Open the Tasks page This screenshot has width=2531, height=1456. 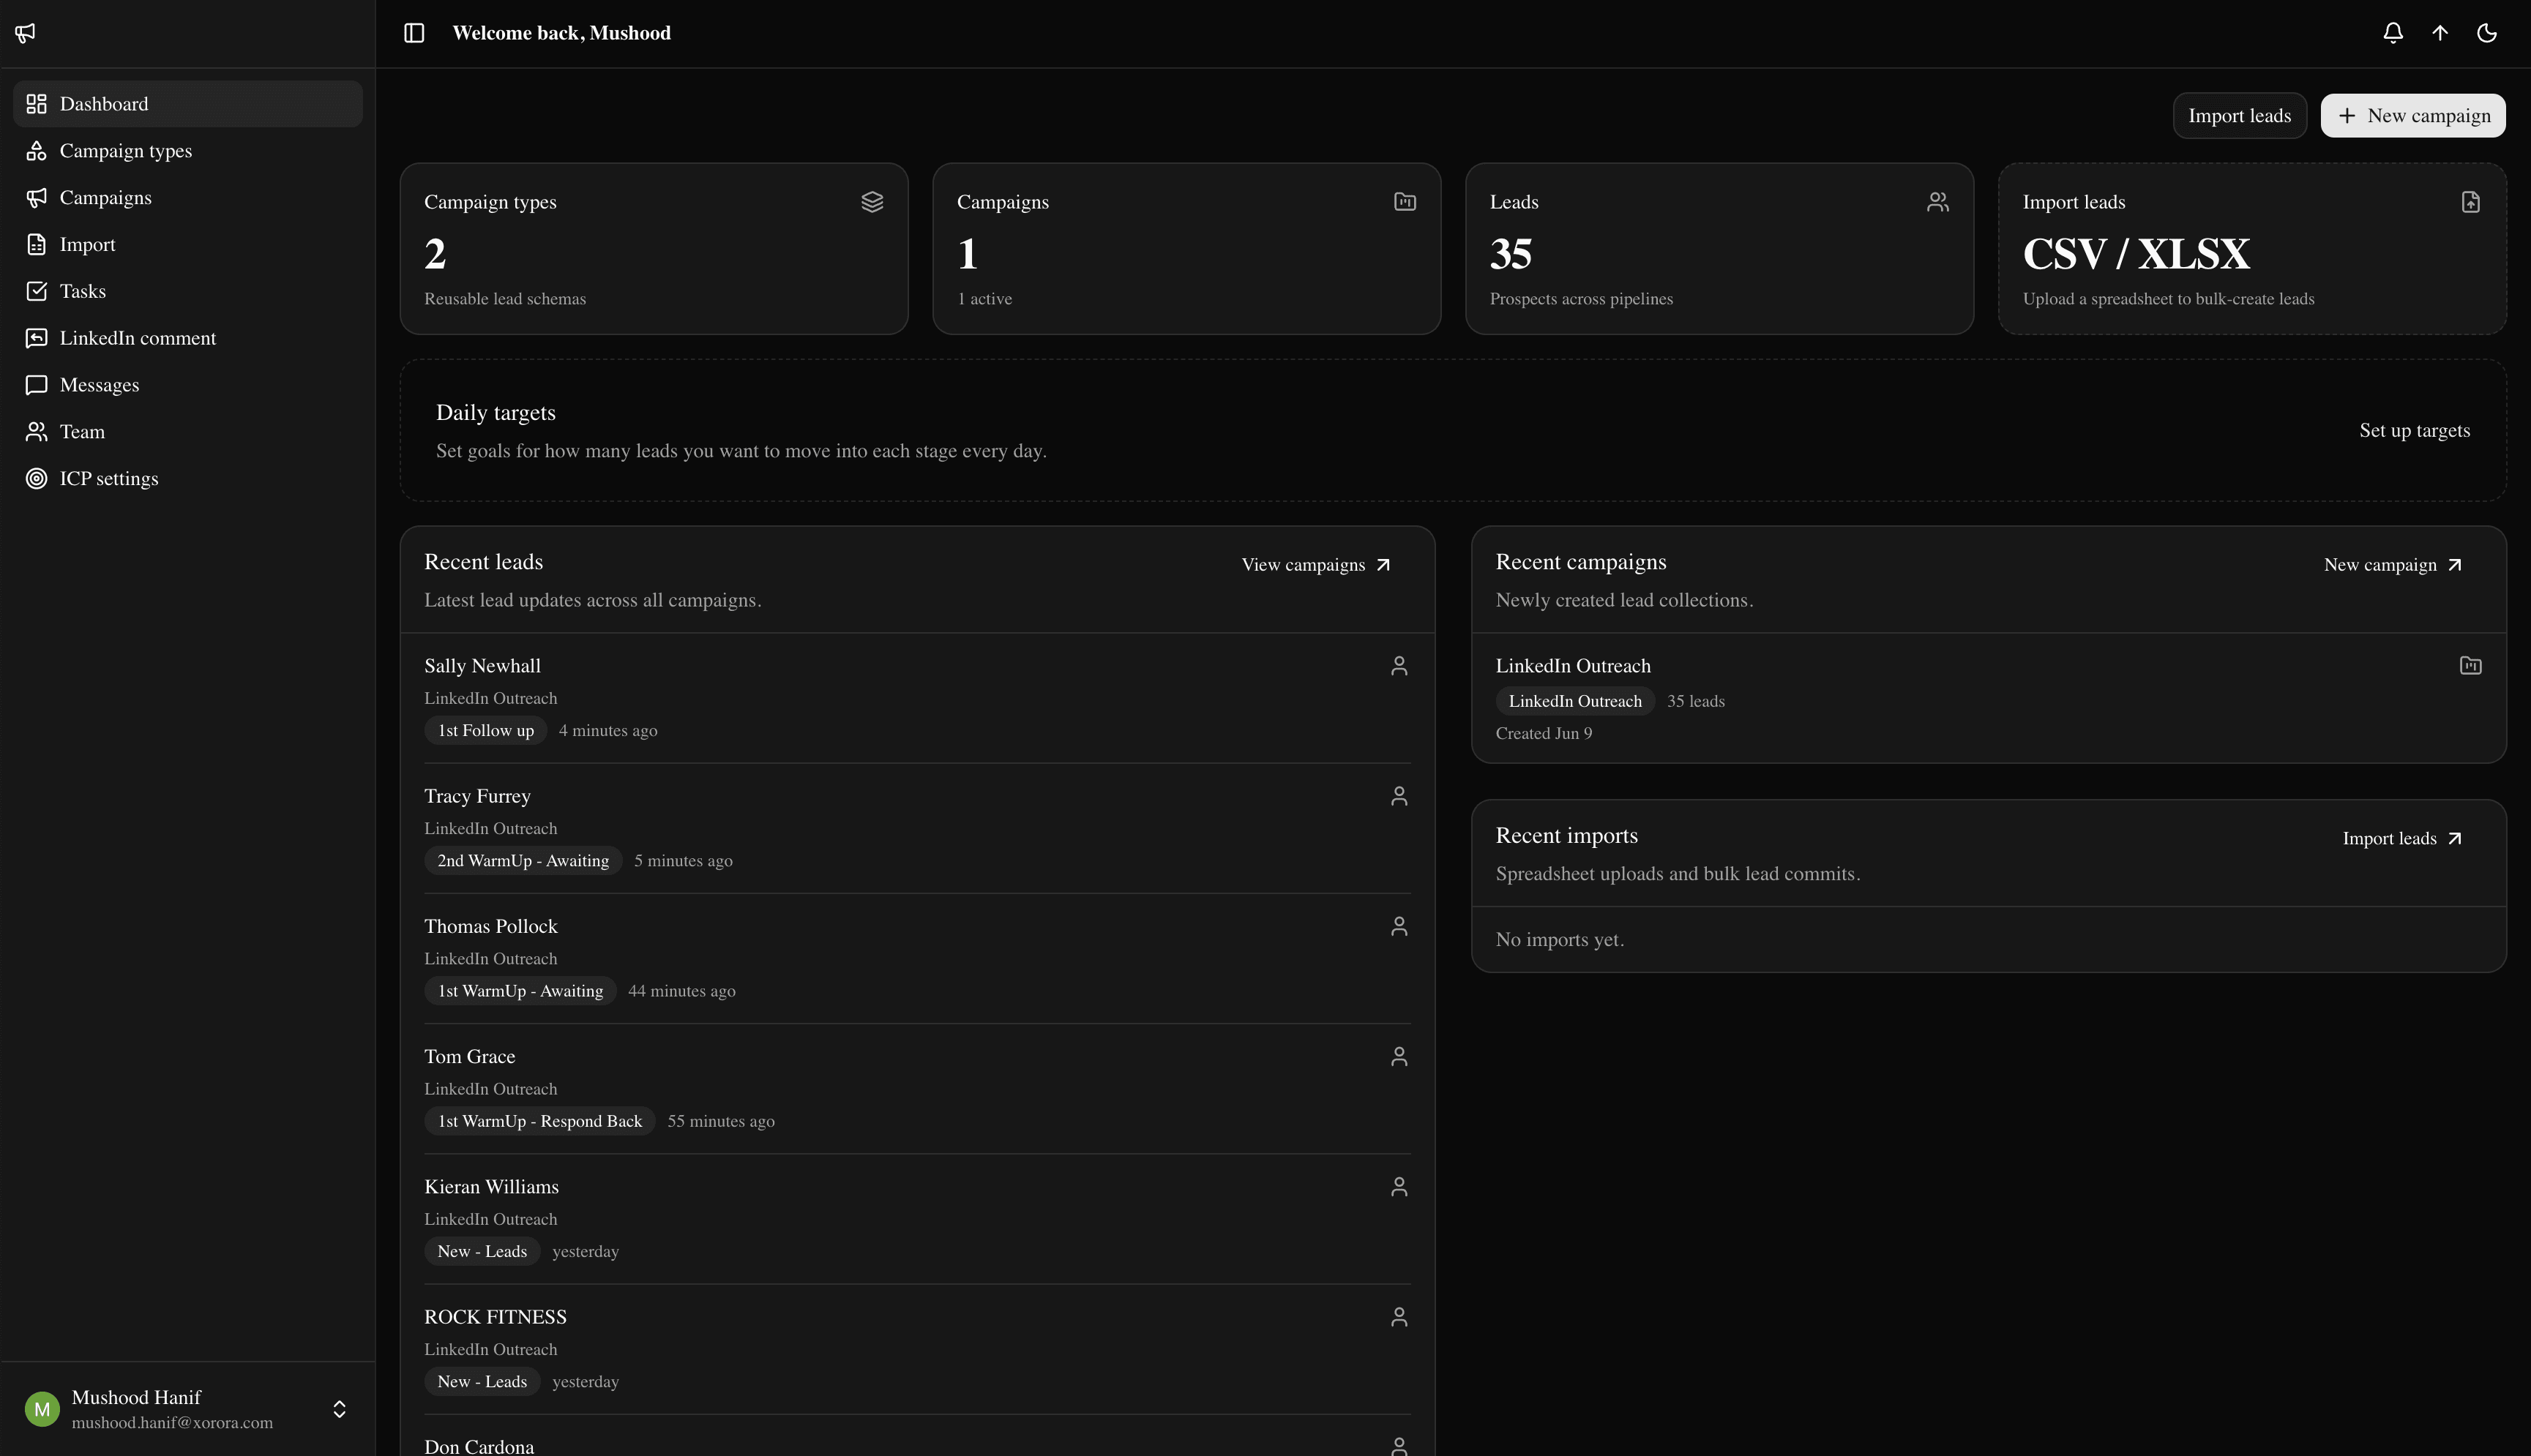point(188,291)
